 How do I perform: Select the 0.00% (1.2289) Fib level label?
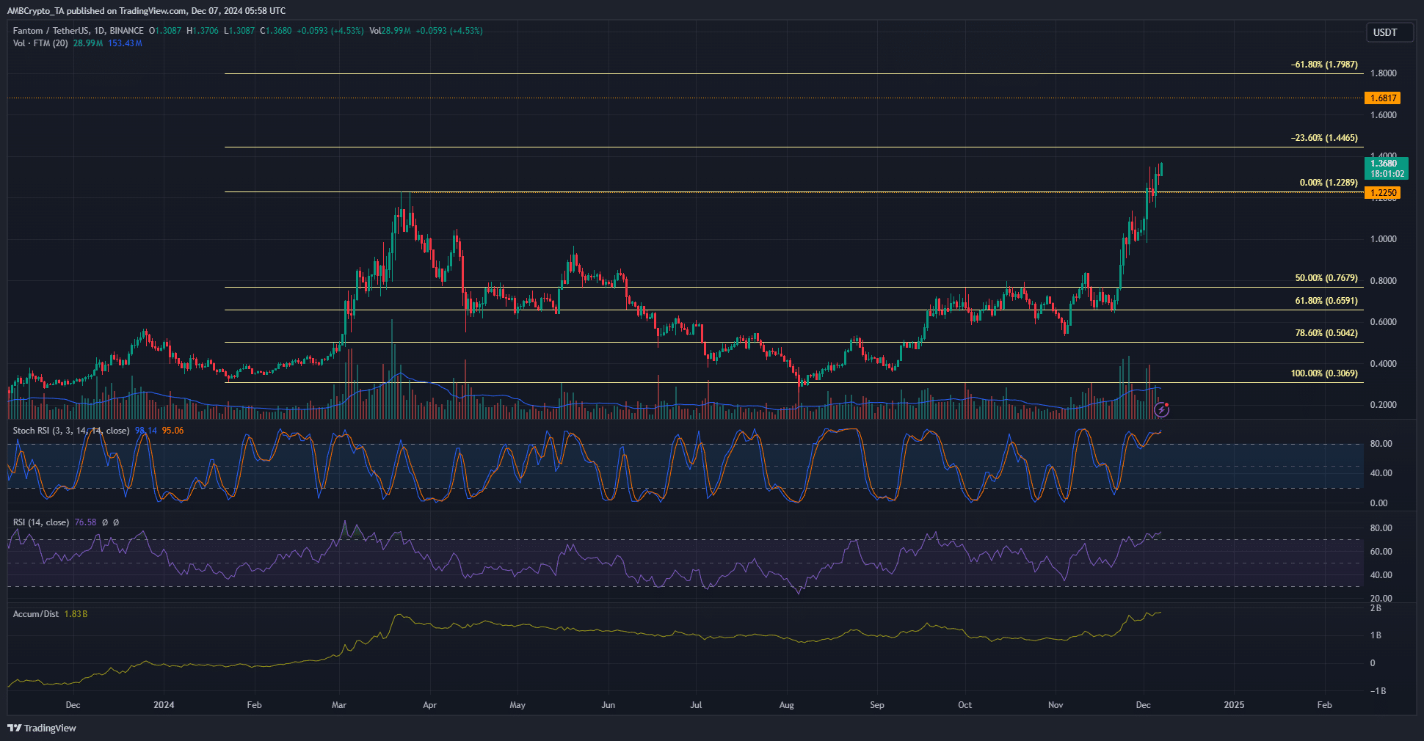[1329, 183]
